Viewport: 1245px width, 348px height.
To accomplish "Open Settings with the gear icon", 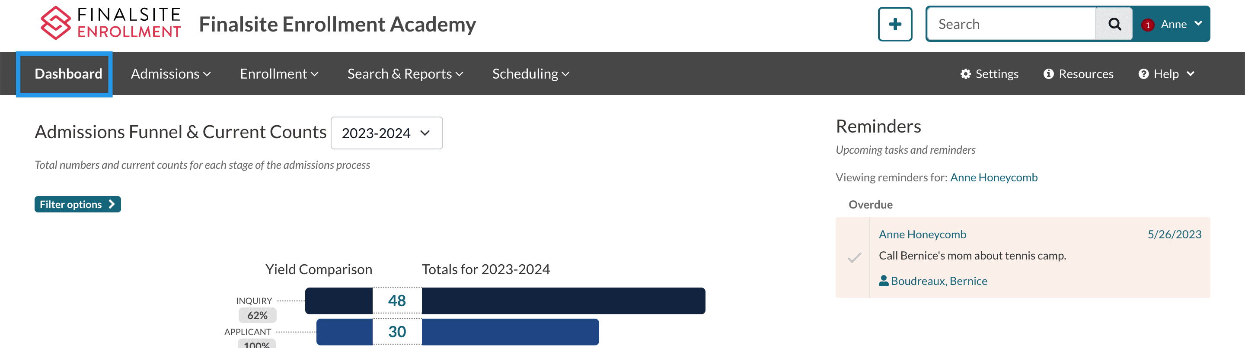I will 965,74.
